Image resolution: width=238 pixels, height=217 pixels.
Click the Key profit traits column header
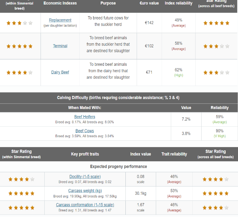85,154
